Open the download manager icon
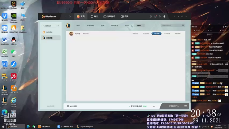Screen dimensions: 229x129 (x=160, y=16)
